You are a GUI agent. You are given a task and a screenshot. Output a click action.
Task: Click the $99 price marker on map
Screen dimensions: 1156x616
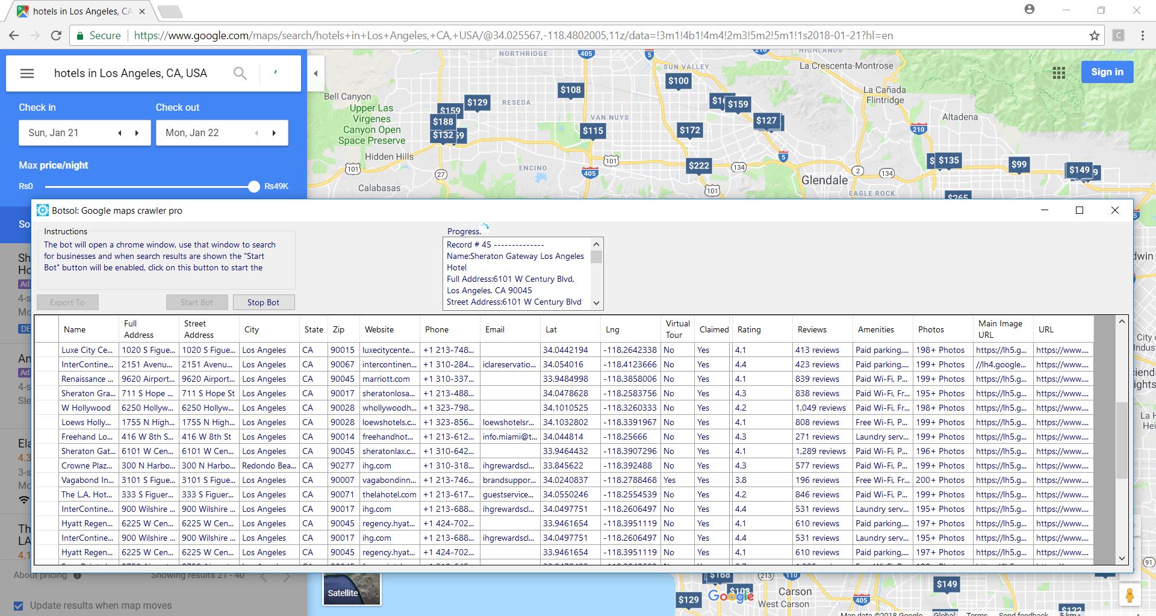point(1019,164)
